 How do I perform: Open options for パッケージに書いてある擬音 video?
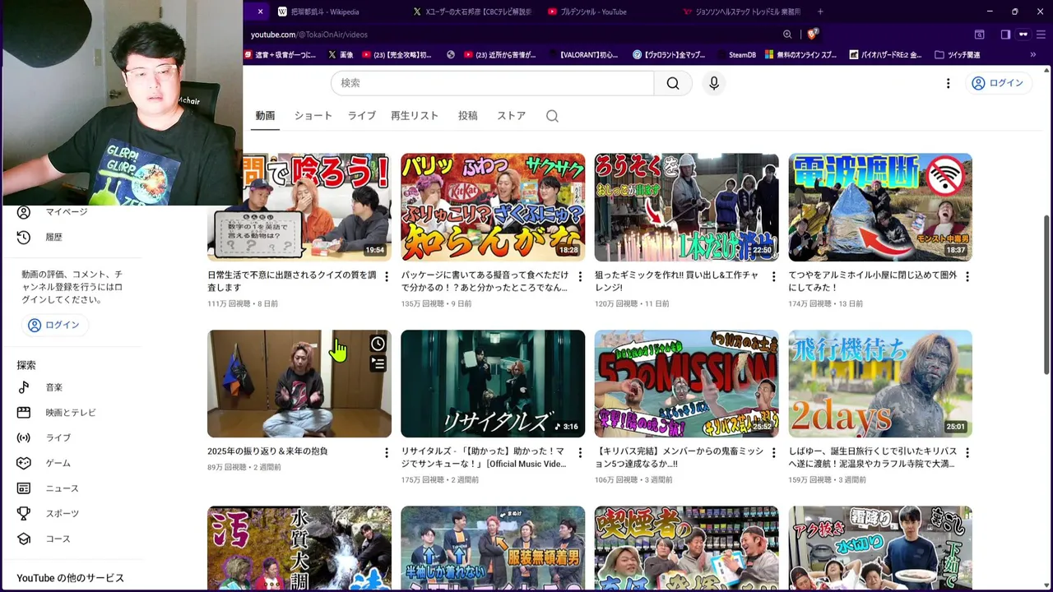point(580,277)
